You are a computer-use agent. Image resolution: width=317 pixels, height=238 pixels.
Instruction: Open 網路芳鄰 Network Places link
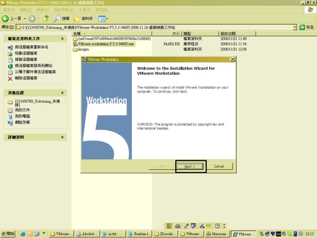point(22,123)
